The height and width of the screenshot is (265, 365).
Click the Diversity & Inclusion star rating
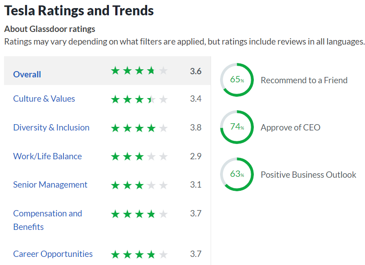tap(139, 128)
